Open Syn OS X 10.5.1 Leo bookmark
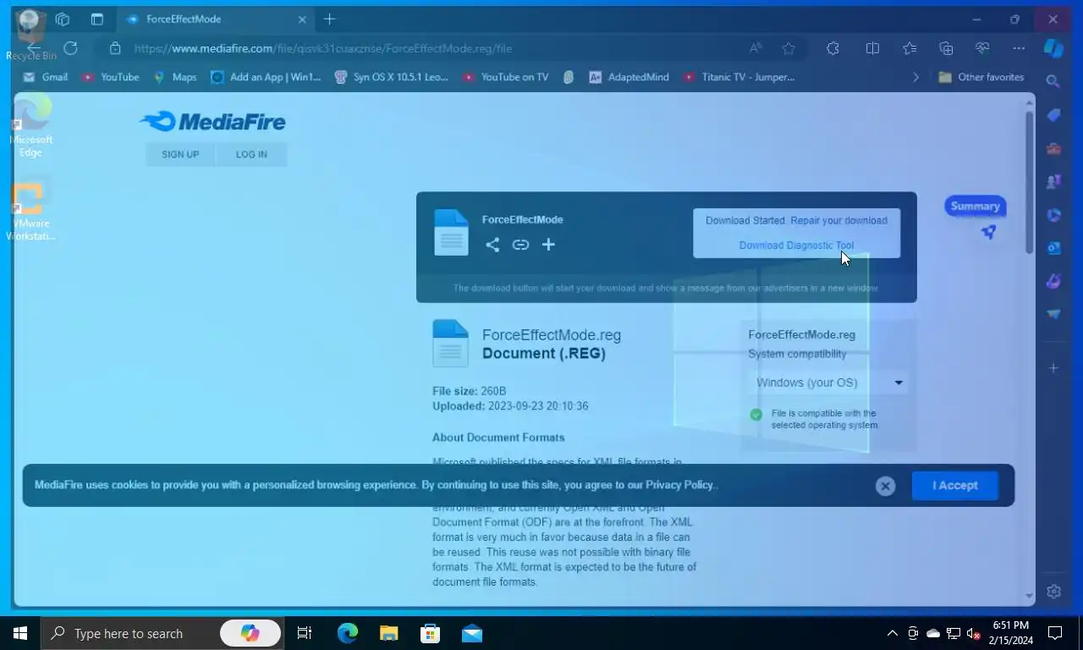This screenshot has width=1083, height=650. [x=391, y=77]
